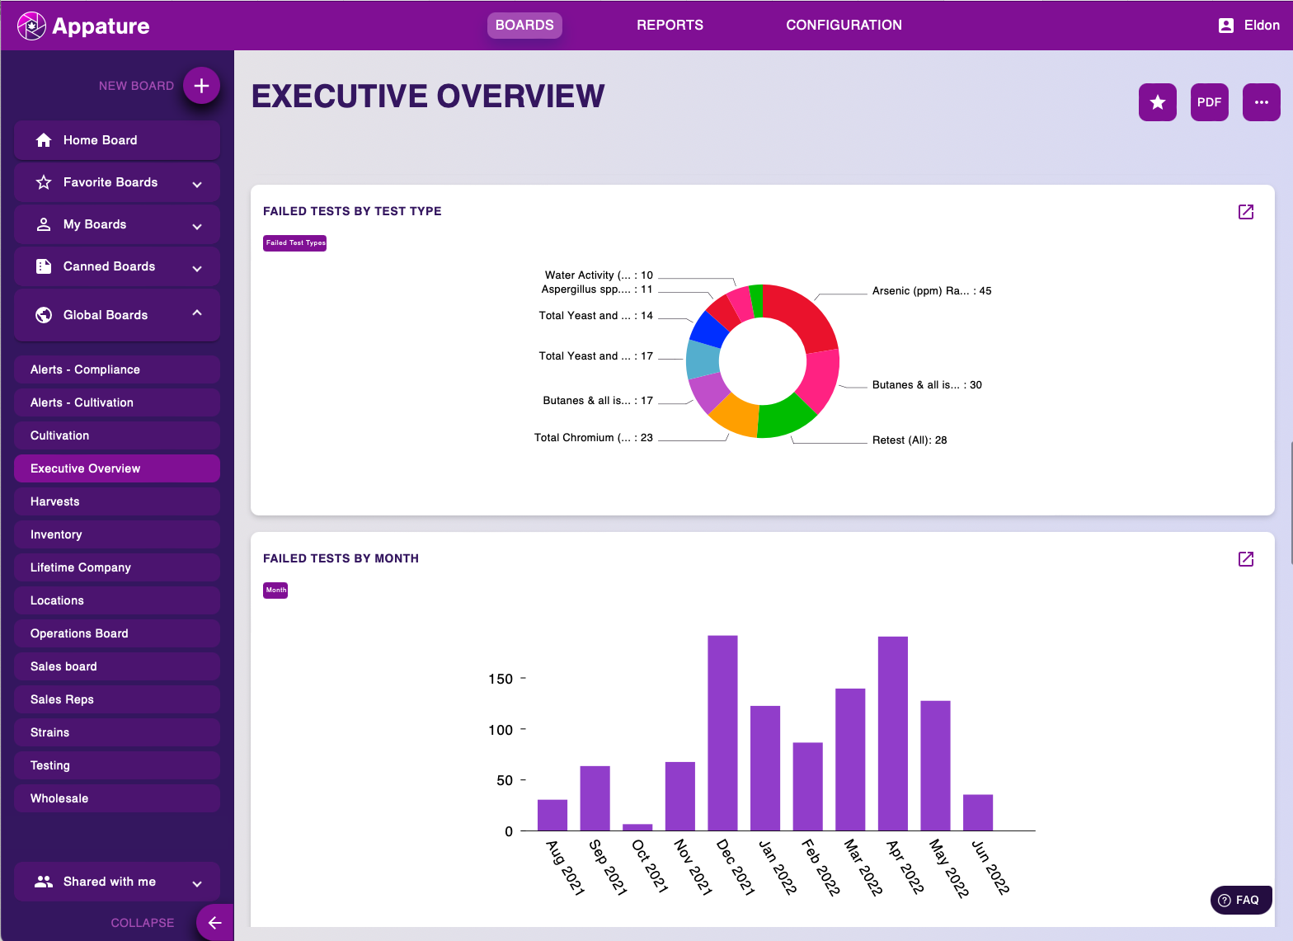Click the Eldon user profile icon

[x=1225, y=26]
